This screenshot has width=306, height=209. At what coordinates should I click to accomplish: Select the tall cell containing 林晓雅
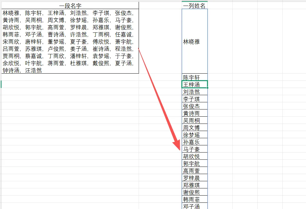(x=195, y=41)
